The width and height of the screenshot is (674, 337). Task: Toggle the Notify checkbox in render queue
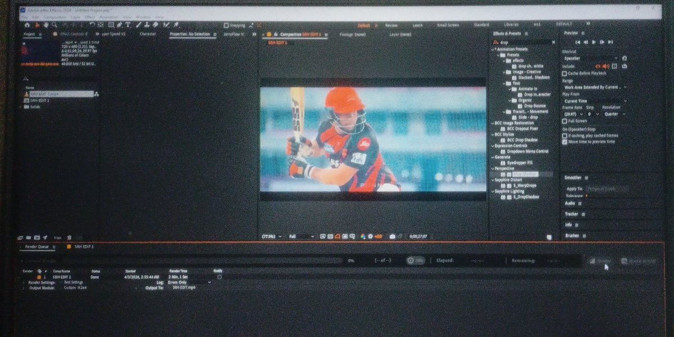click(219, 277)
